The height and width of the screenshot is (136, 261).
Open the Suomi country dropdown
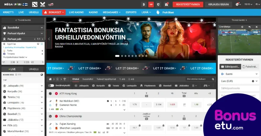pyautogui.click(x=239, y=74)
